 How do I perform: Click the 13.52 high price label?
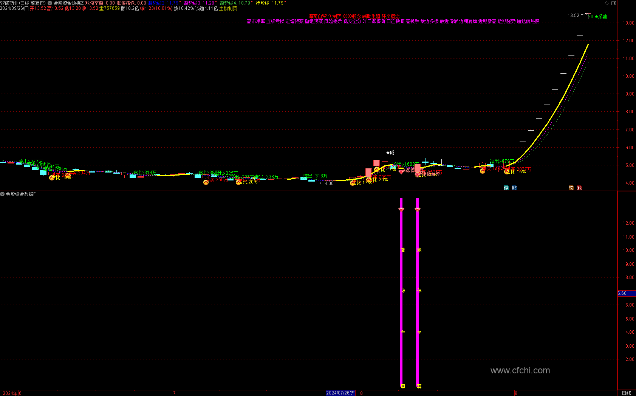[573, 15]
